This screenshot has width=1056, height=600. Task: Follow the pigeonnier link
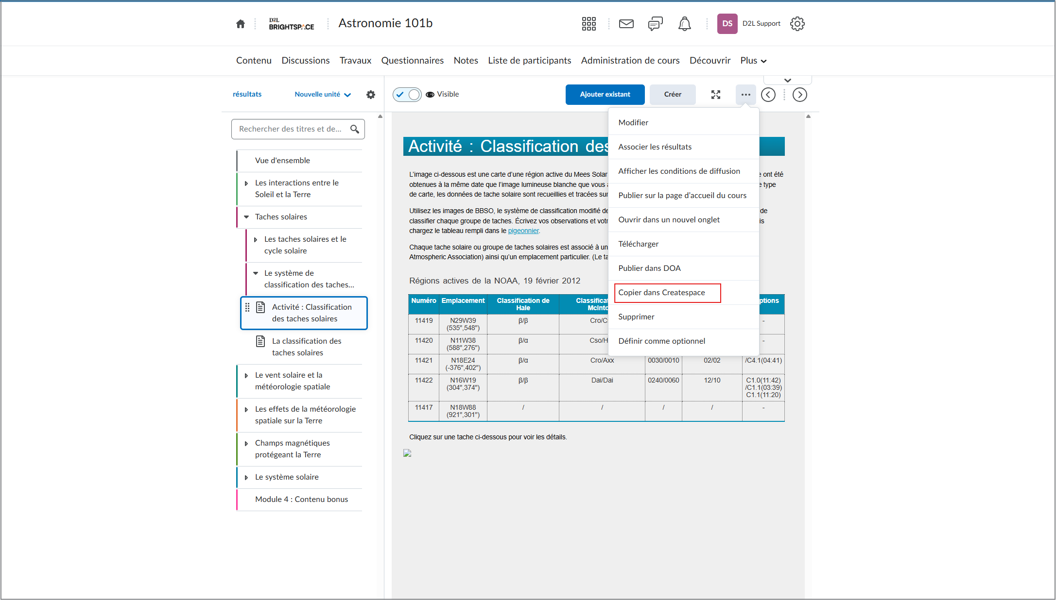[x=523, y=231]
